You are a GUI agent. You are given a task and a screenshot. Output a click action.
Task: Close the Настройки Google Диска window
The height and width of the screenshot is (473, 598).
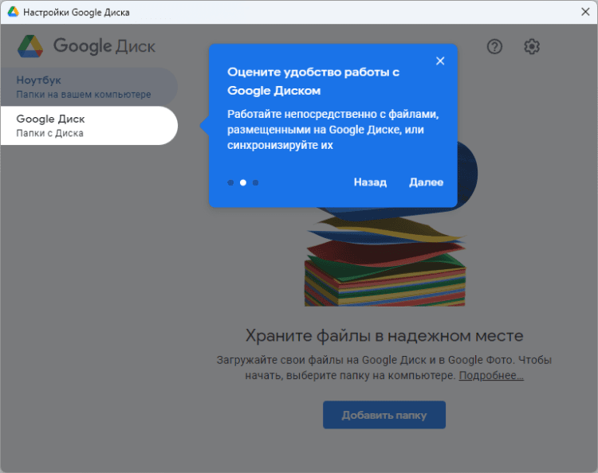click(585, 12)
